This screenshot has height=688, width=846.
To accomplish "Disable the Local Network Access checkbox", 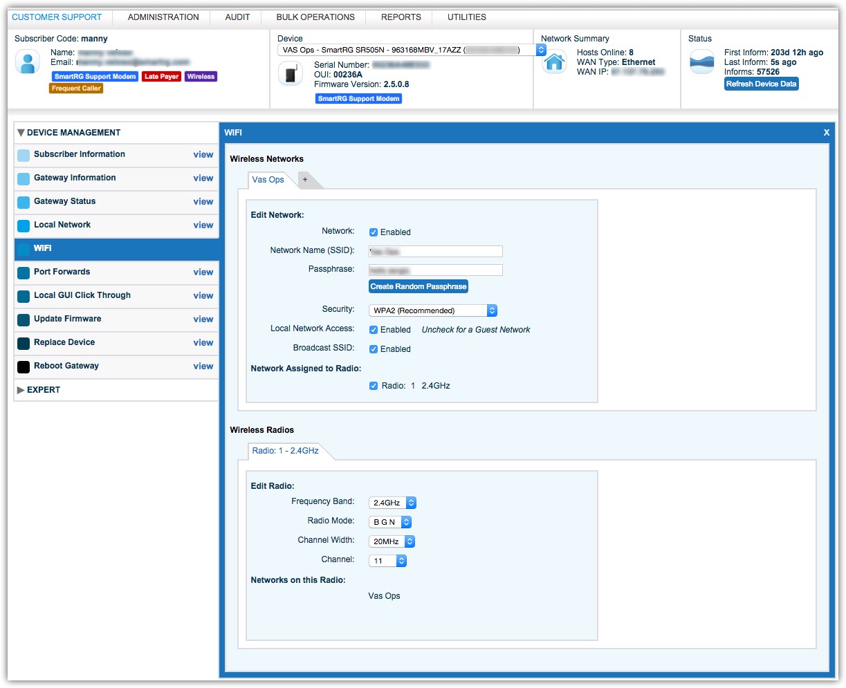I will 374,330.
